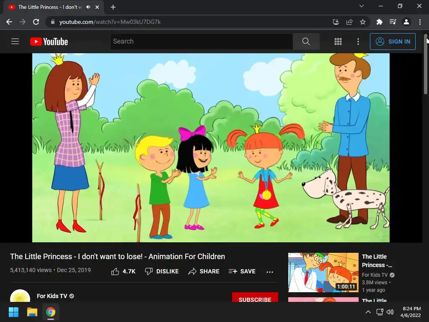Reload the YouTube page
Screen dimensions: 429x322
(x=36, y=22)
